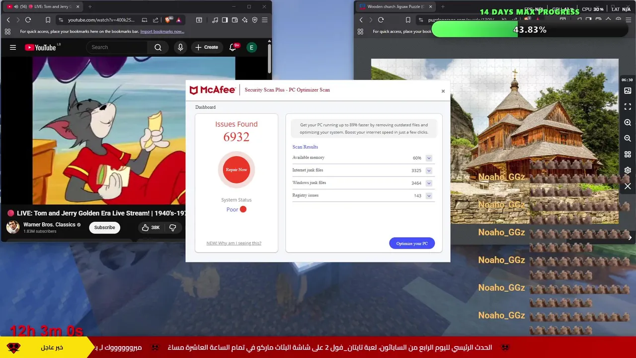Click the YouTube search magnifier button

pyautogui.click(x=158, y=47)
